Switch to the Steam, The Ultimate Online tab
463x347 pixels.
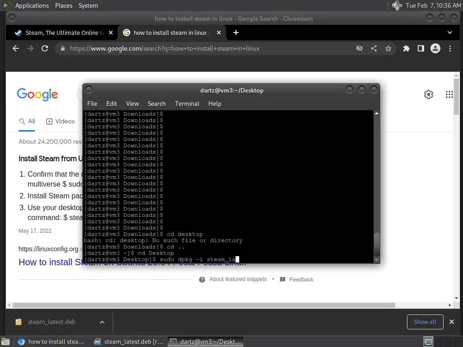point(61,33)
